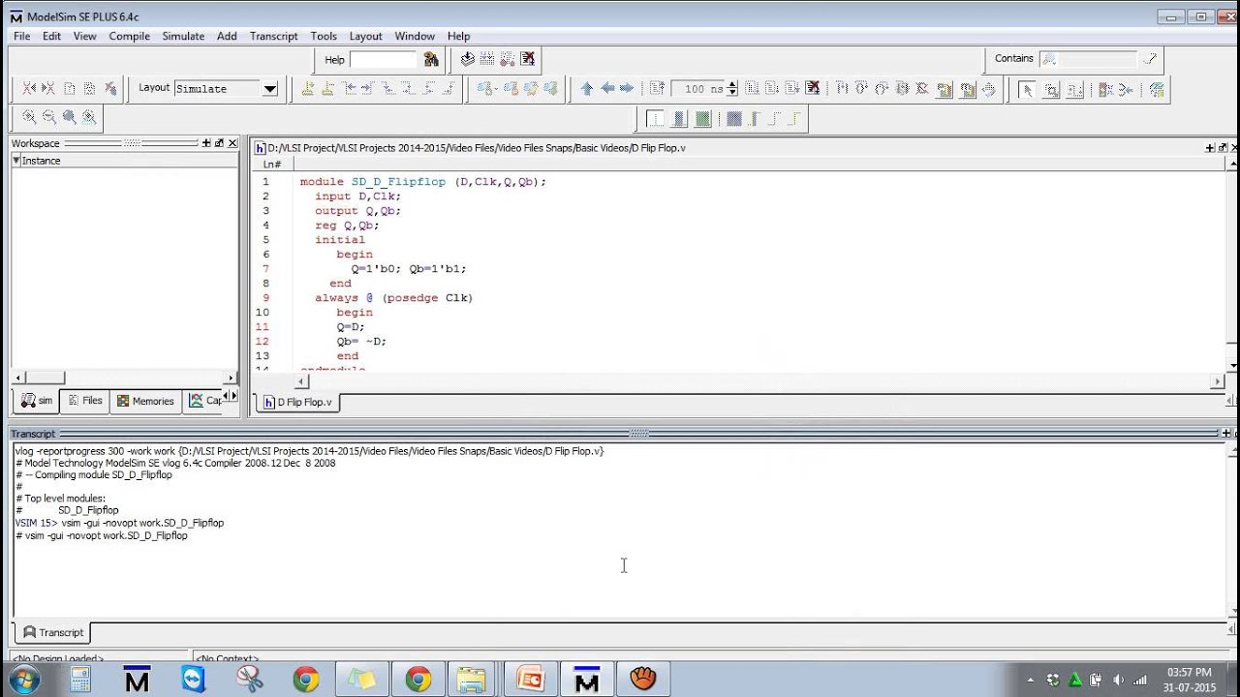Click the Transcript tab at the bottom
1240x697 pixels.
pyautogui.click(x=53, y=633)
